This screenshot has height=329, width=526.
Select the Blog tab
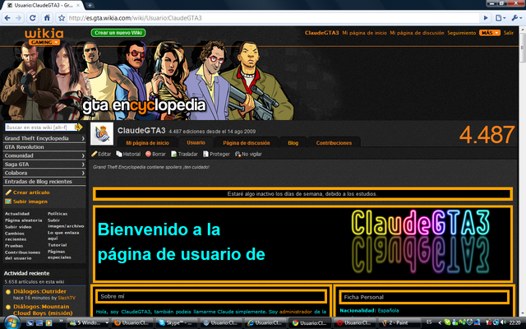click(x=293, y=142)
